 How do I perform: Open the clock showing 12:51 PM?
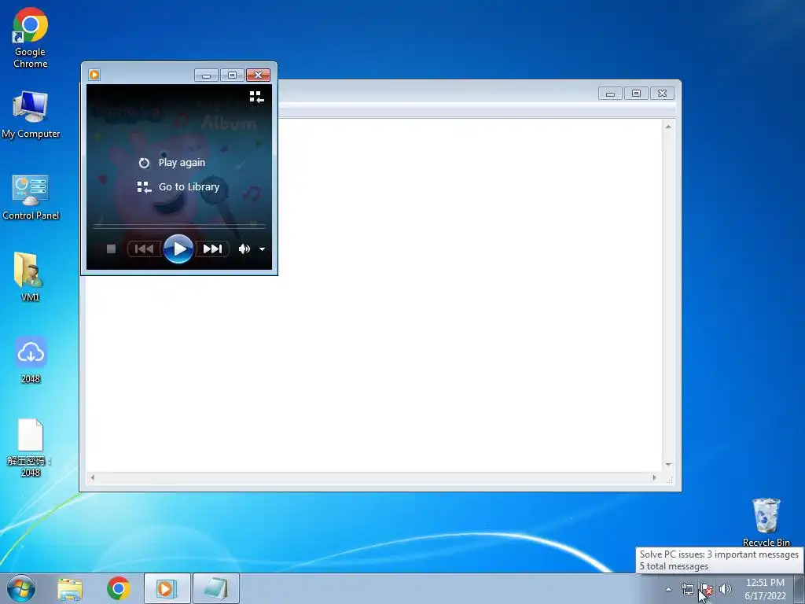pos(765,589)
